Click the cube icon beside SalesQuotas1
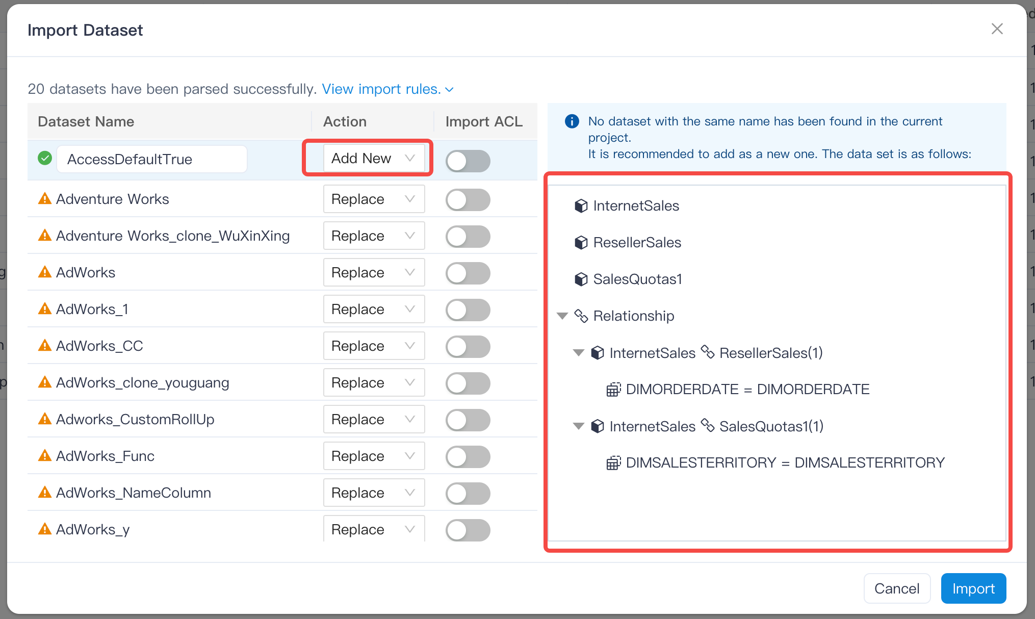The image size is (1035, 619). [x=581, y=279]
